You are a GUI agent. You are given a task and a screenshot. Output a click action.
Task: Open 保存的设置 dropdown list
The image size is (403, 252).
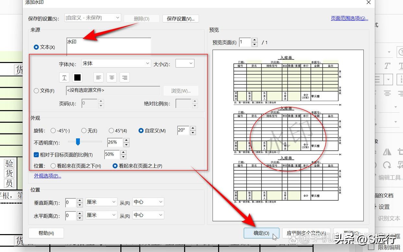[93, 18]
